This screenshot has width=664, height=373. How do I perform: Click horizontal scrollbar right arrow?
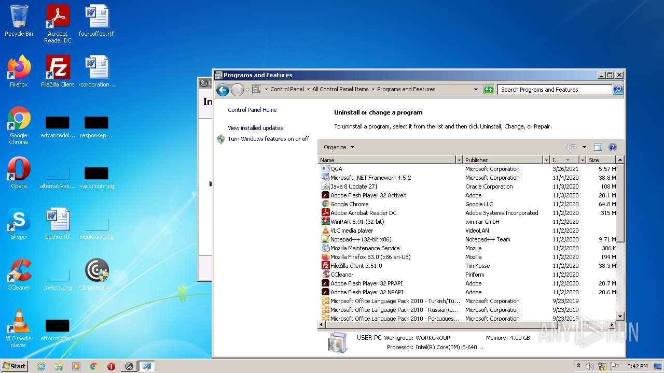pyautogui.click(x=612, y=325)
